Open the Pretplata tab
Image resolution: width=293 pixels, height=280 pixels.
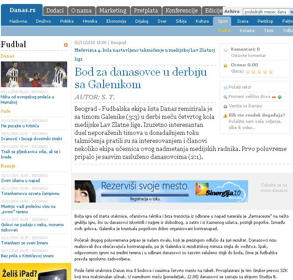pos(146,11)
